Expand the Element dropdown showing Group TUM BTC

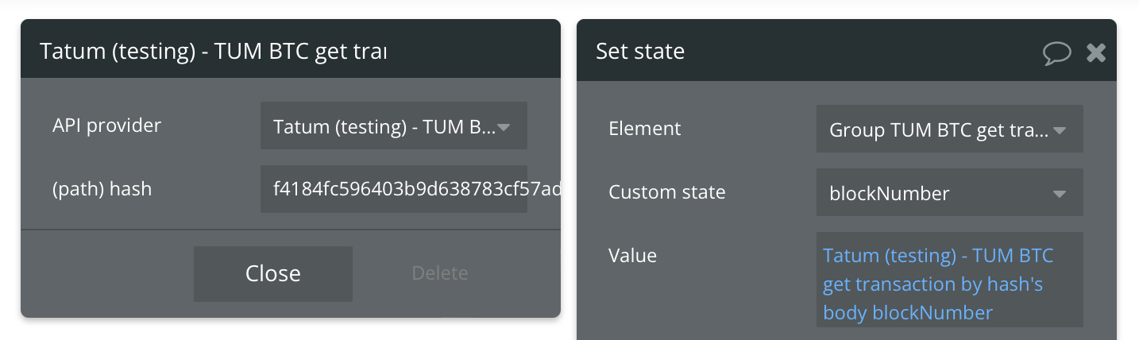pos(950,129)
